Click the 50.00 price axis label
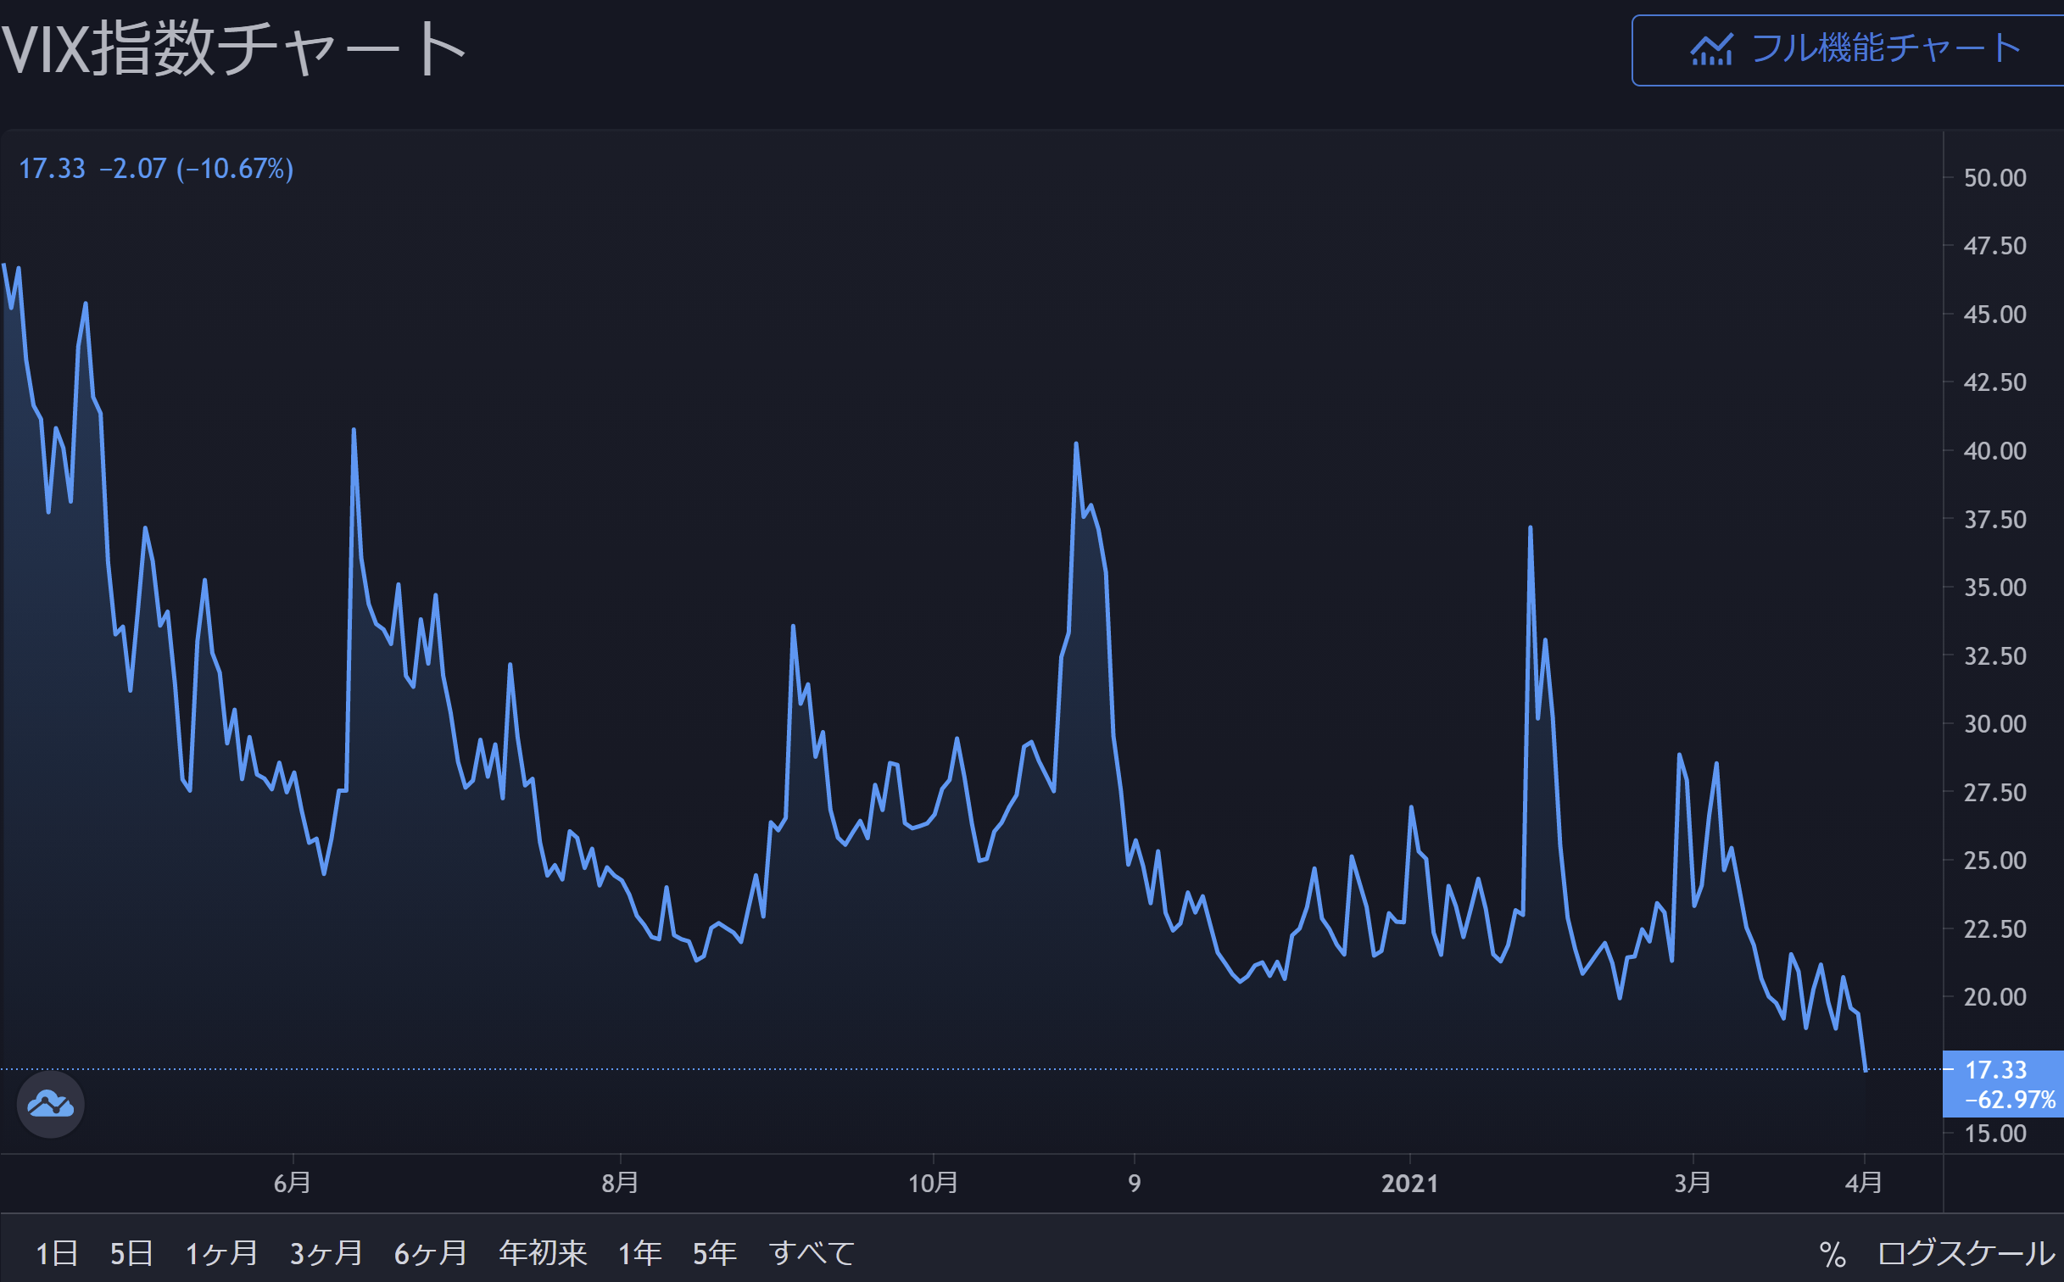Image resolution: width=2064 pixels, height=1282 pixels. click(1994, 178)
